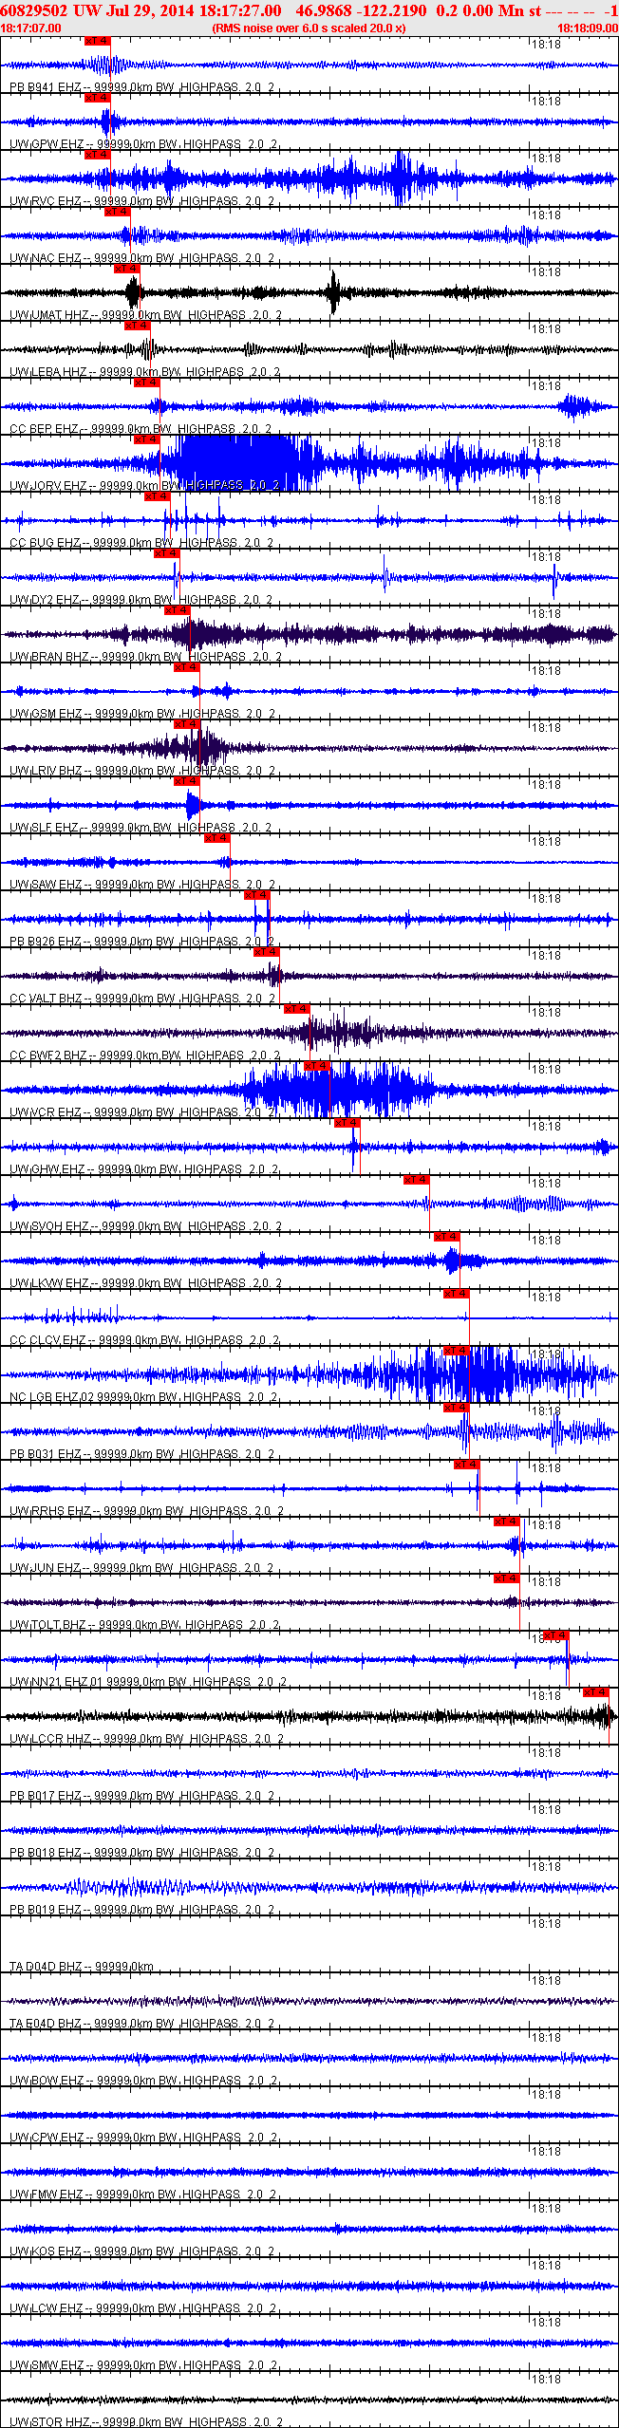Click the pick marker on UW LCCR trace
This screenshot has width=619, height=2428.
click(x=596, y=1692)
